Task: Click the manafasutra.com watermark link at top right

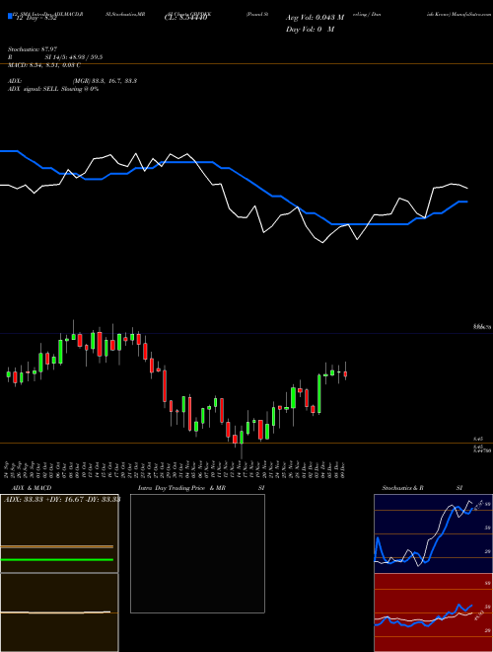Action: (472, 14)
